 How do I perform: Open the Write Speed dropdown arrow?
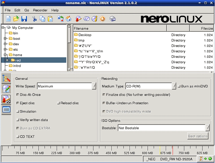[94, 86]
